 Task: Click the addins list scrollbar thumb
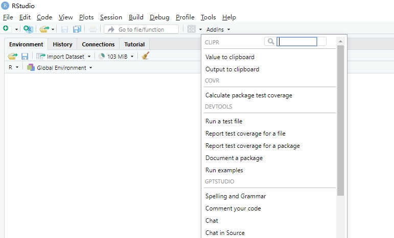(340, 121)
